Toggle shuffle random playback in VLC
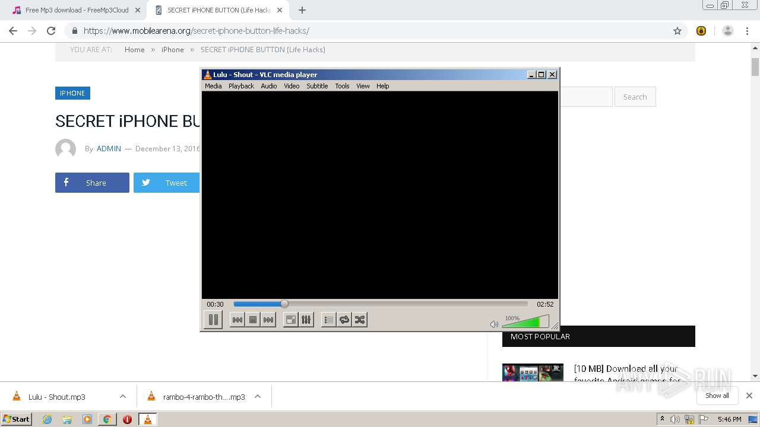Image resolution: width=760 pixels, height=427 pixels. point(360,320)
